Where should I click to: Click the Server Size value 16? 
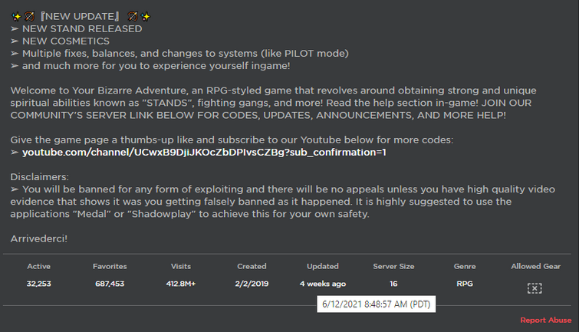click(x=393, y=284)
